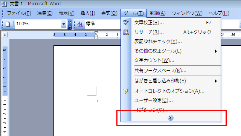The image size is (241, 136).
Task: Click the tab stop selector at ruler corner
Action: pos(5,35)
